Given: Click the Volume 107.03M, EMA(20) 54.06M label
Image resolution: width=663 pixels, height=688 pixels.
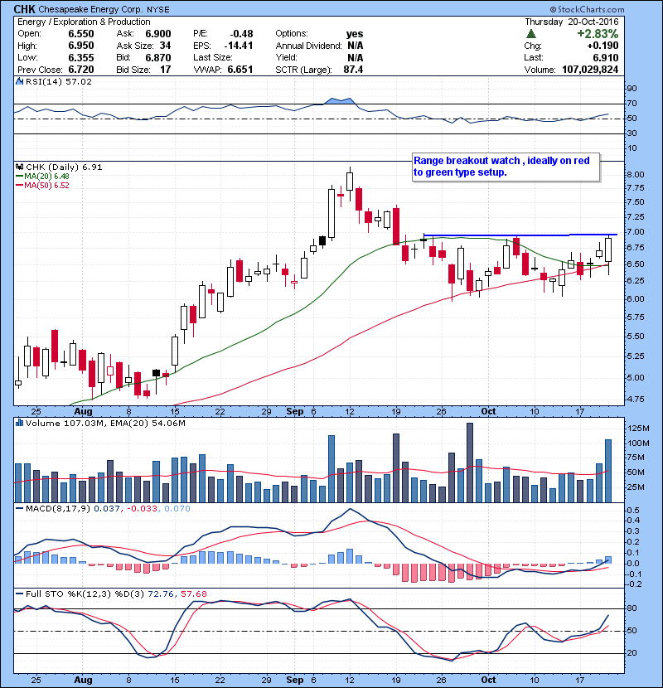Looking at the screenshot, I should tap(105, 423).
